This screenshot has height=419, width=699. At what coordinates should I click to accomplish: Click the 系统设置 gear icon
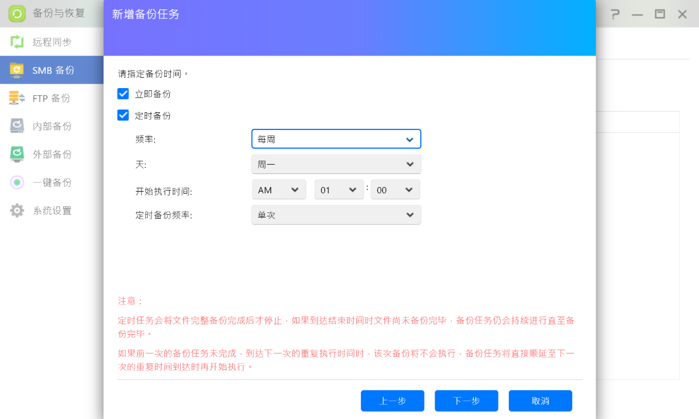tap(17, 210)
